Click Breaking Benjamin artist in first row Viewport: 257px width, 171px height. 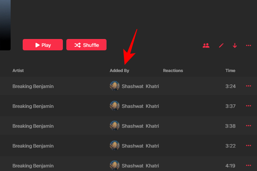click(x=33, y=86)
